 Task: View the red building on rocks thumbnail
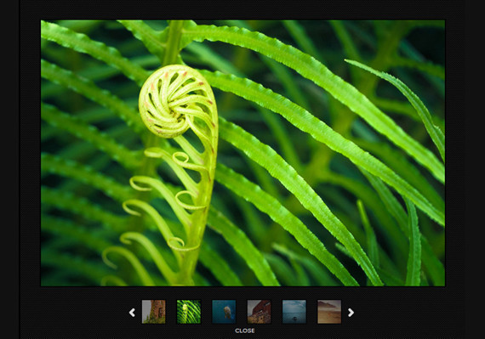click(x=259, y=312)
